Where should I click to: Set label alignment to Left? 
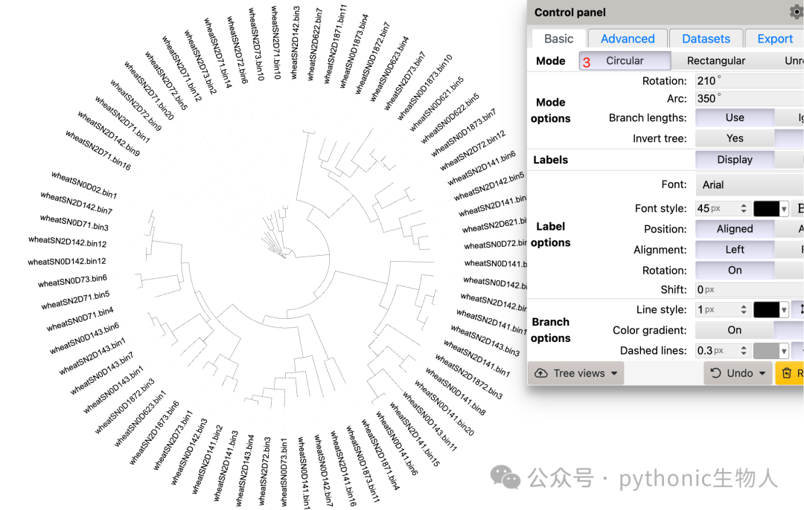(734, 249)
